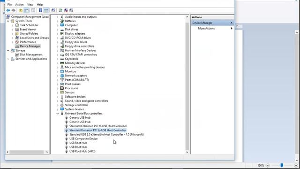Collapse Device Manager header in Actions pane
The width and height of the screenshot is (300, 169).
(x=231, y=23)
